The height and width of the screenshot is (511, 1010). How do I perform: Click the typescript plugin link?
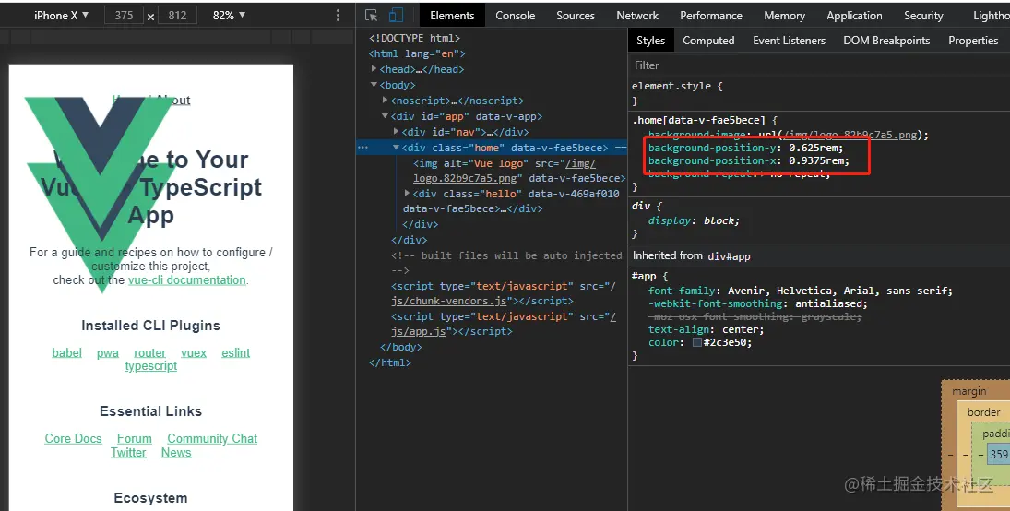(150, 366)
